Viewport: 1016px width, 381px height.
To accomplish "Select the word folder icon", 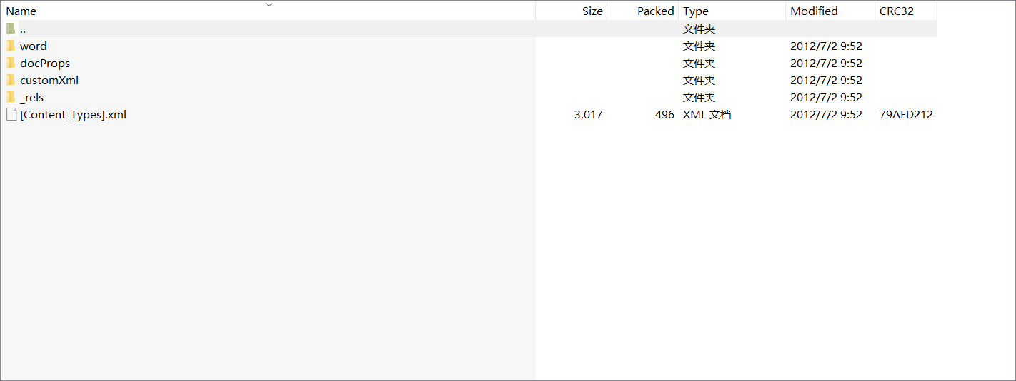I will coord(11,46).
